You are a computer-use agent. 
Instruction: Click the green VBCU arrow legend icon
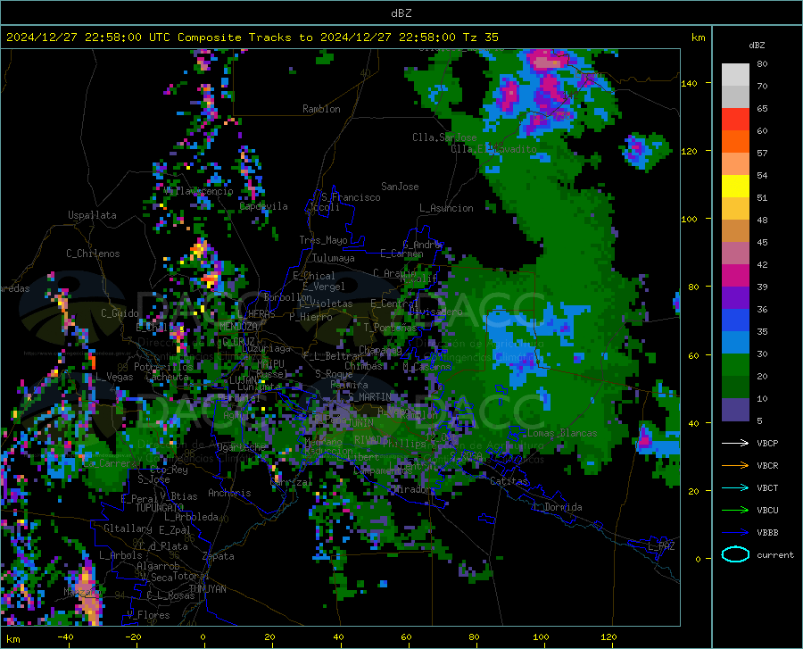coord(735,510)
